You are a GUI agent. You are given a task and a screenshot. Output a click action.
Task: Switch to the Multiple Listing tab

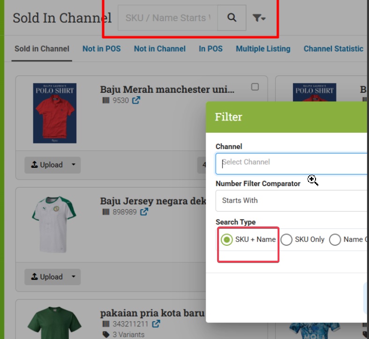tap(263, 49)
